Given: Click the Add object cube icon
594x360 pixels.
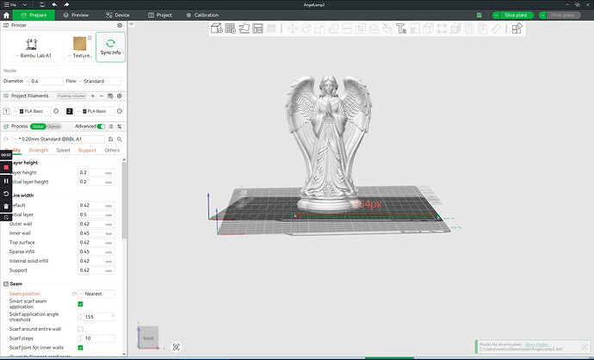Looking at the screenshot, I should pyautogui.click(x=216, y=28).
